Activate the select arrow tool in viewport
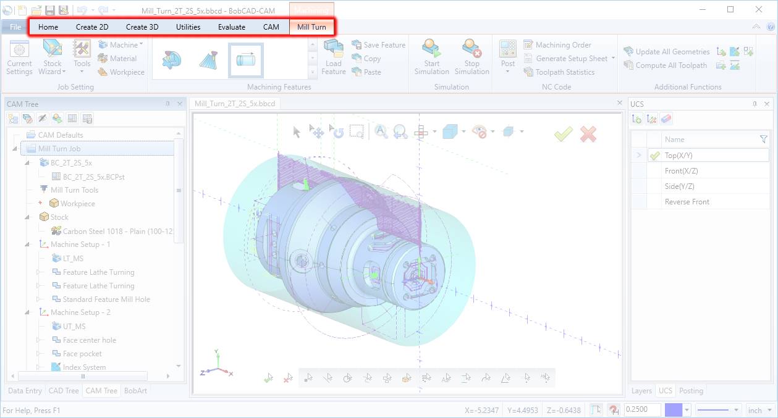This screenshot has width=778, height=418. coord(297,132)
